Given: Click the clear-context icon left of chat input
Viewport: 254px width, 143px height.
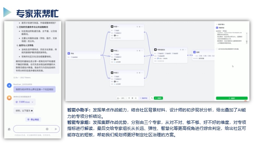Looking at the screenshot, I should tap(9, 129).
